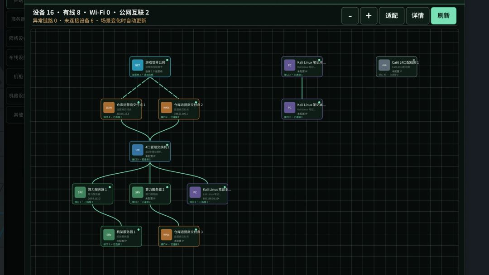Click status dot on 仓库运营商交付点 2 node
Viewport: 489px width, 275px height.
[x=196, y=103]
